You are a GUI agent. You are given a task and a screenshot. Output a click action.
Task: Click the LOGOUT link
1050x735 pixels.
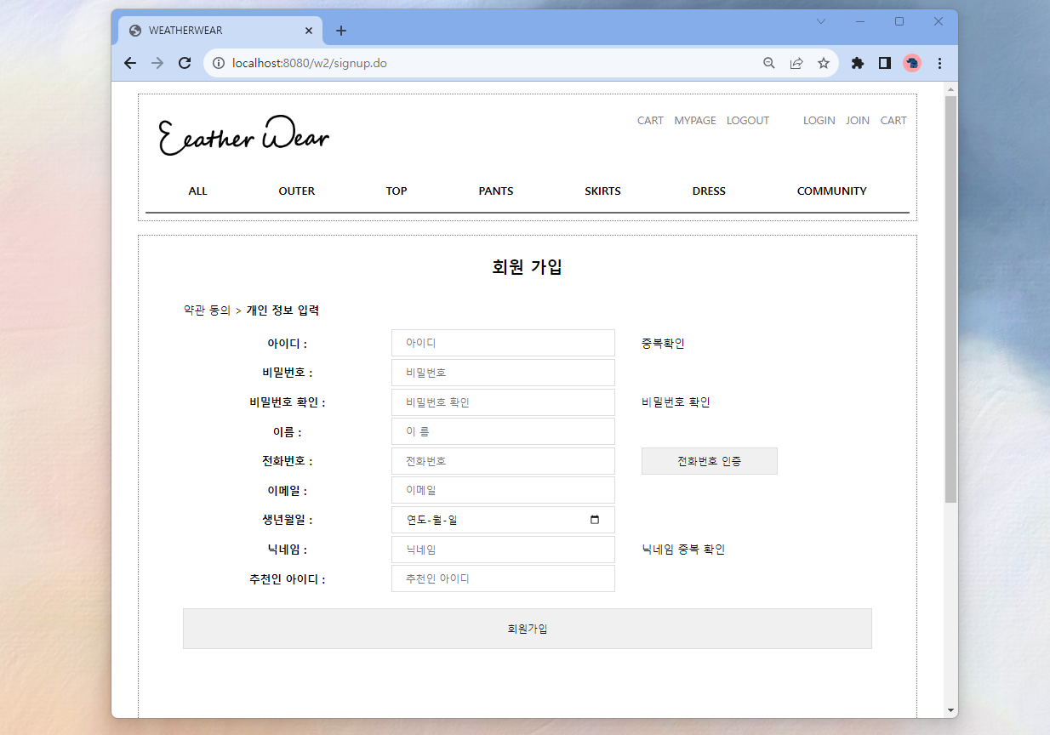[748, 121]
